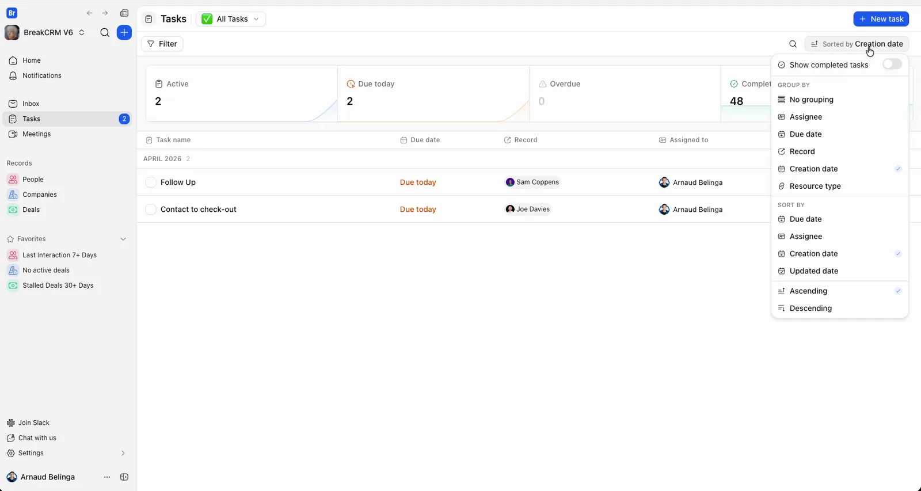
Task: Sort tasks by Updated date
Action: point(840,271)
